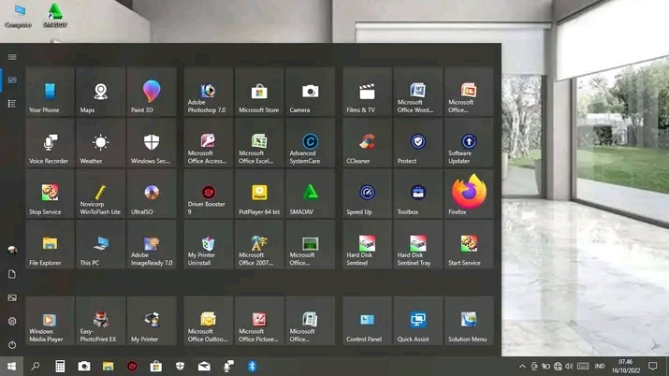Open the user account menu
The image size is (669, 376).
12,251
